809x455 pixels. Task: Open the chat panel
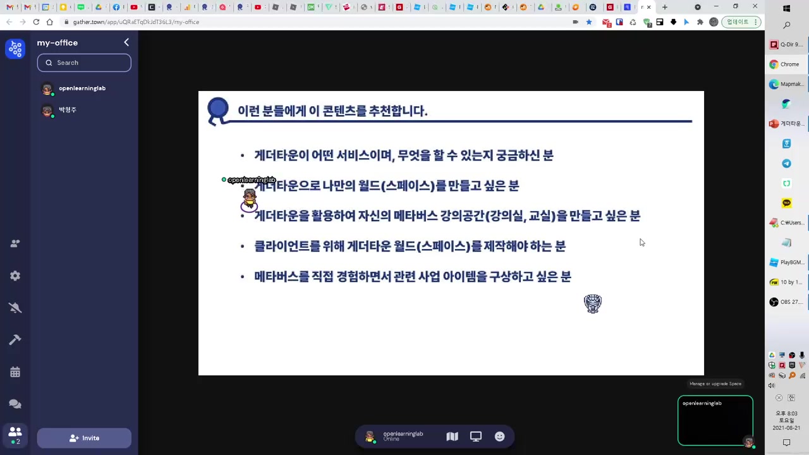click(x=15, y=403)
